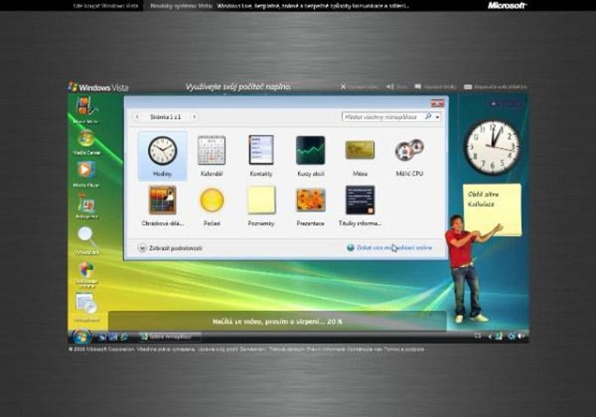Screen dimensions: 596x417
Task: Select the Měřič CPU gadget
Action: (409, 156)
